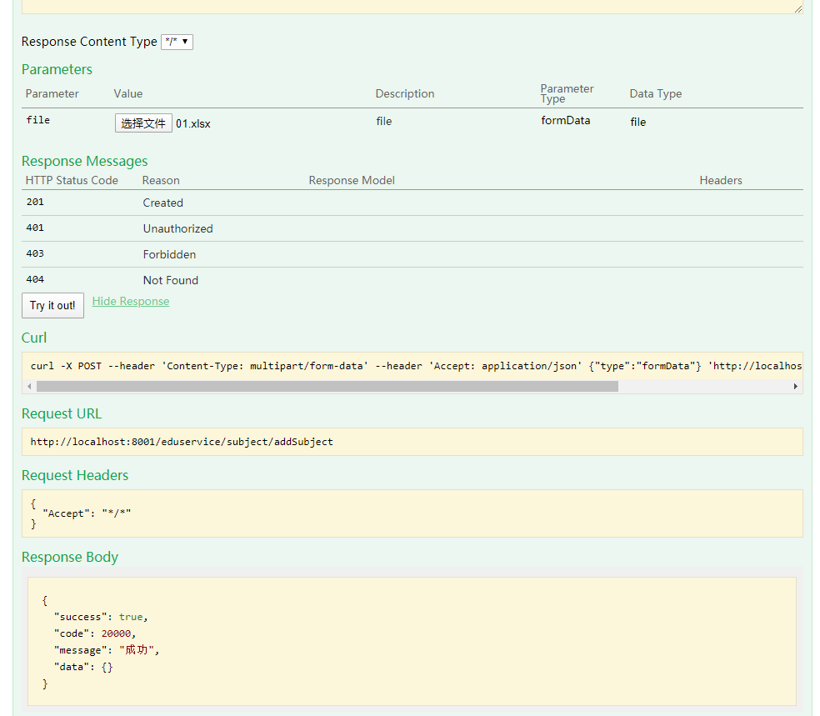Click the Curl section heading
This screenshot has height=716, width=820.
point(34,338)
